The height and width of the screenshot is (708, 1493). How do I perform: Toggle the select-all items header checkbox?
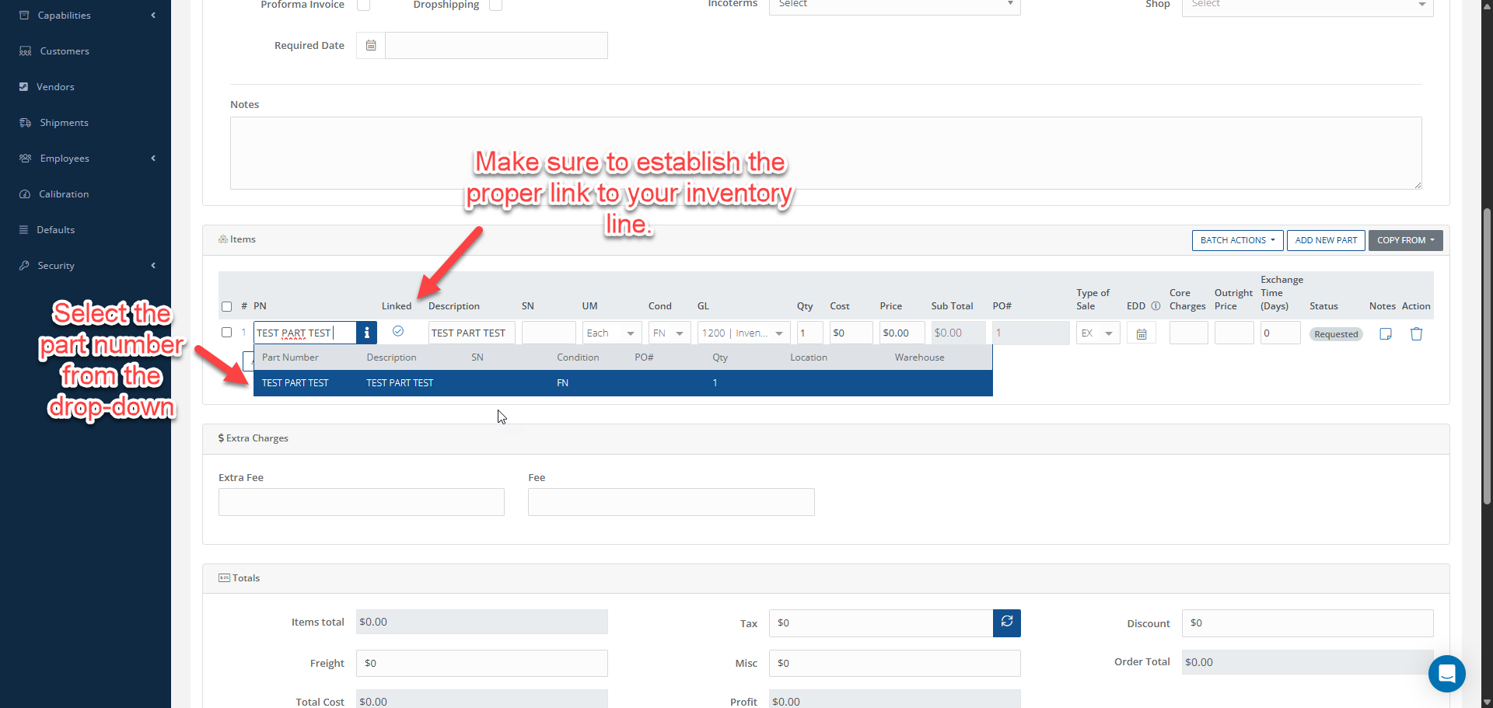point(227,306)
